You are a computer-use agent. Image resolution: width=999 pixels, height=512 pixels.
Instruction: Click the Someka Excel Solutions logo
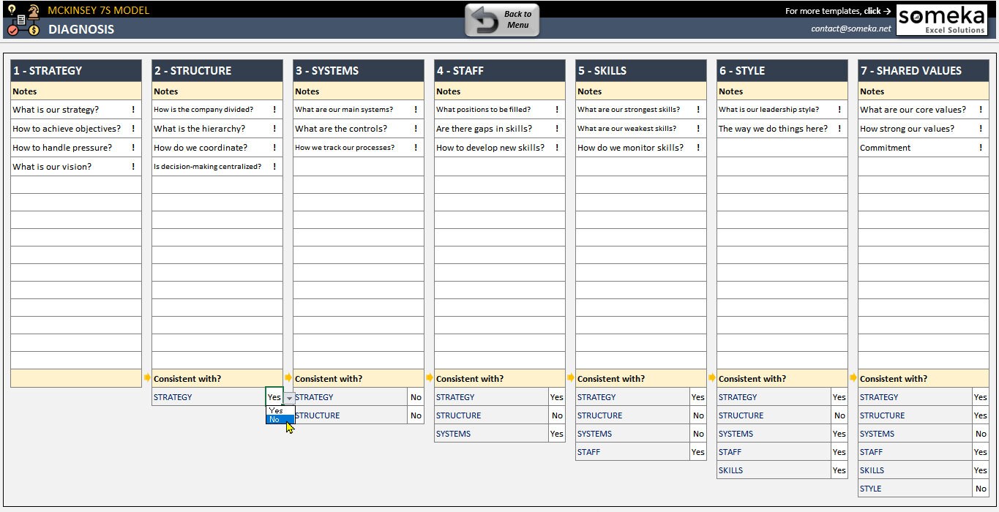click(x=943, y=20)
